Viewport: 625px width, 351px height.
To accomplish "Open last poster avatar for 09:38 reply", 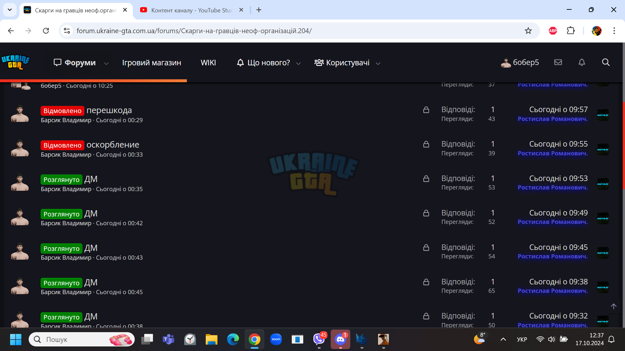I will coord(603,287).
